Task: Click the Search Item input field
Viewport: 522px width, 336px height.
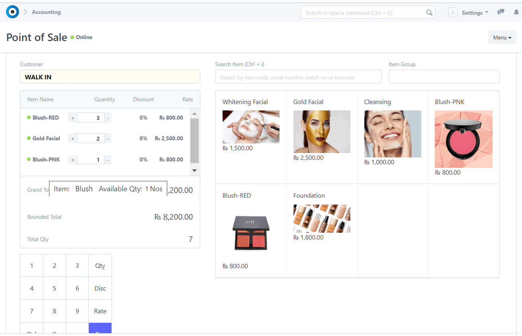Action: click(x=298, y=77)
